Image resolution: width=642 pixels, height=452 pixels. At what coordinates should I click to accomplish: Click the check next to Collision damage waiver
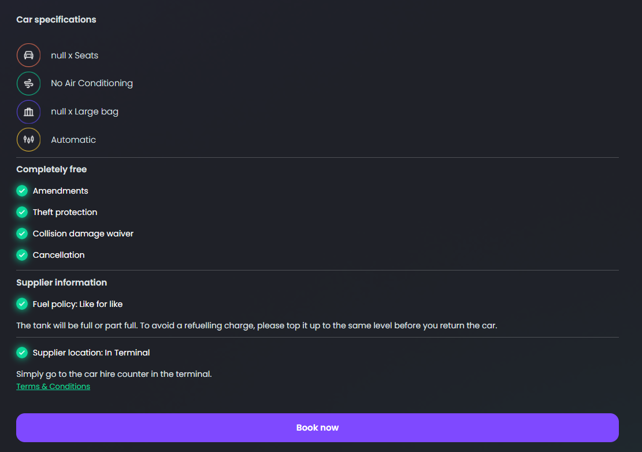click(x=22, y=234)
